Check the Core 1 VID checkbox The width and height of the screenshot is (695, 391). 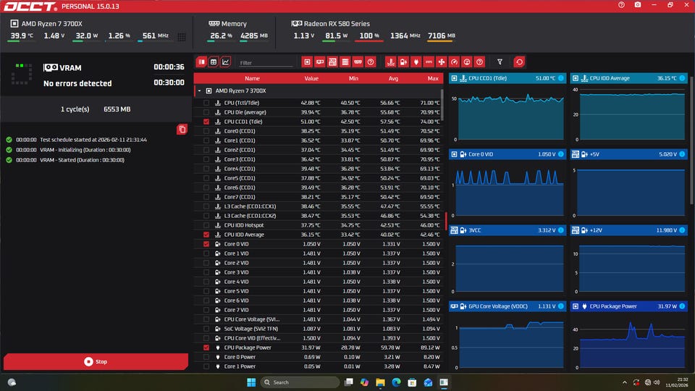click(x=206, y=253)
